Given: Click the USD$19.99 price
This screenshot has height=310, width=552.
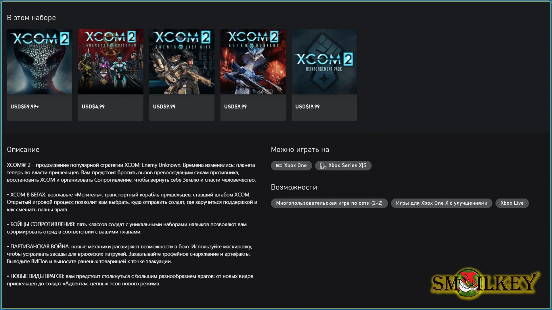Looking at the screenshot, I should point(307,106).
